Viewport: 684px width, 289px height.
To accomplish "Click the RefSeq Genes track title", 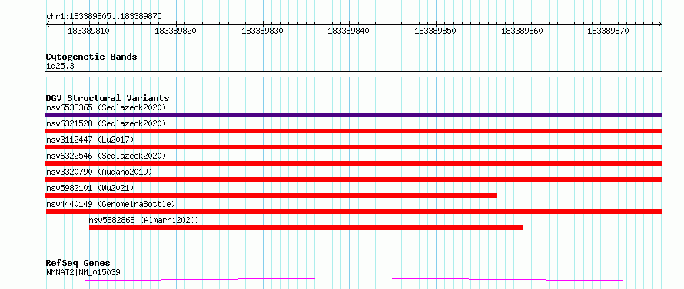I will [x=78, y=264].
